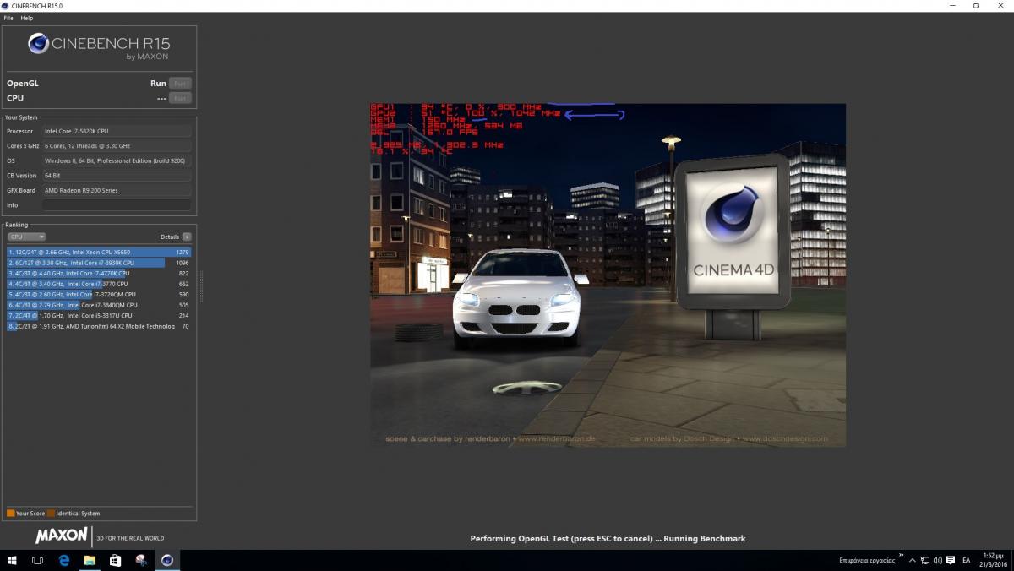
Task: Click the Info input field
Action: coord(117,205)
